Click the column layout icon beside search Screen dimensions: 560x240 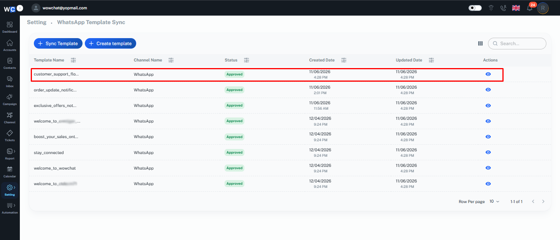coord(480,44)
